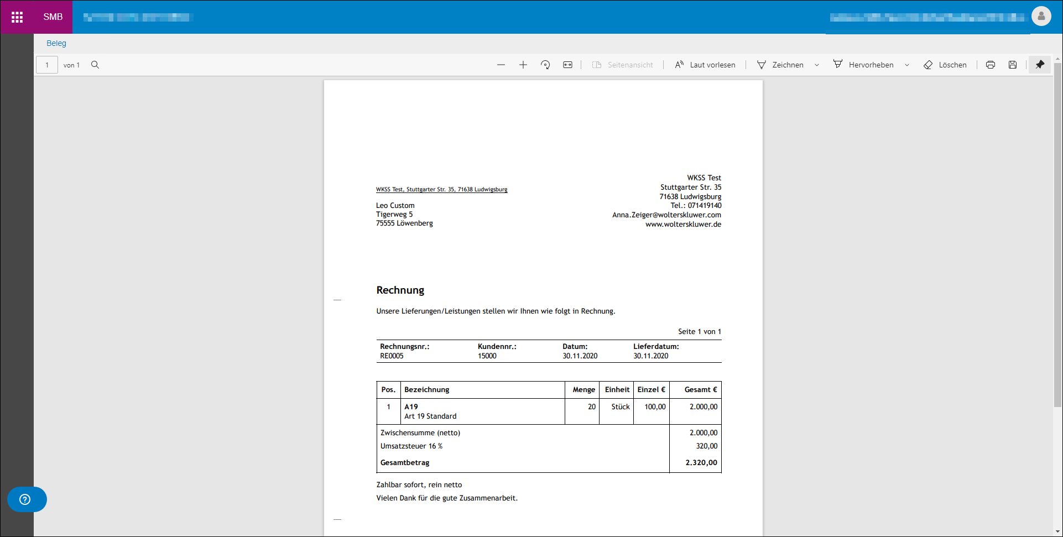Image resolution: width=1063 pixels, height=537 pixels.
Task: Rotate the document with the rotate icon
Action: pos(545,65)
